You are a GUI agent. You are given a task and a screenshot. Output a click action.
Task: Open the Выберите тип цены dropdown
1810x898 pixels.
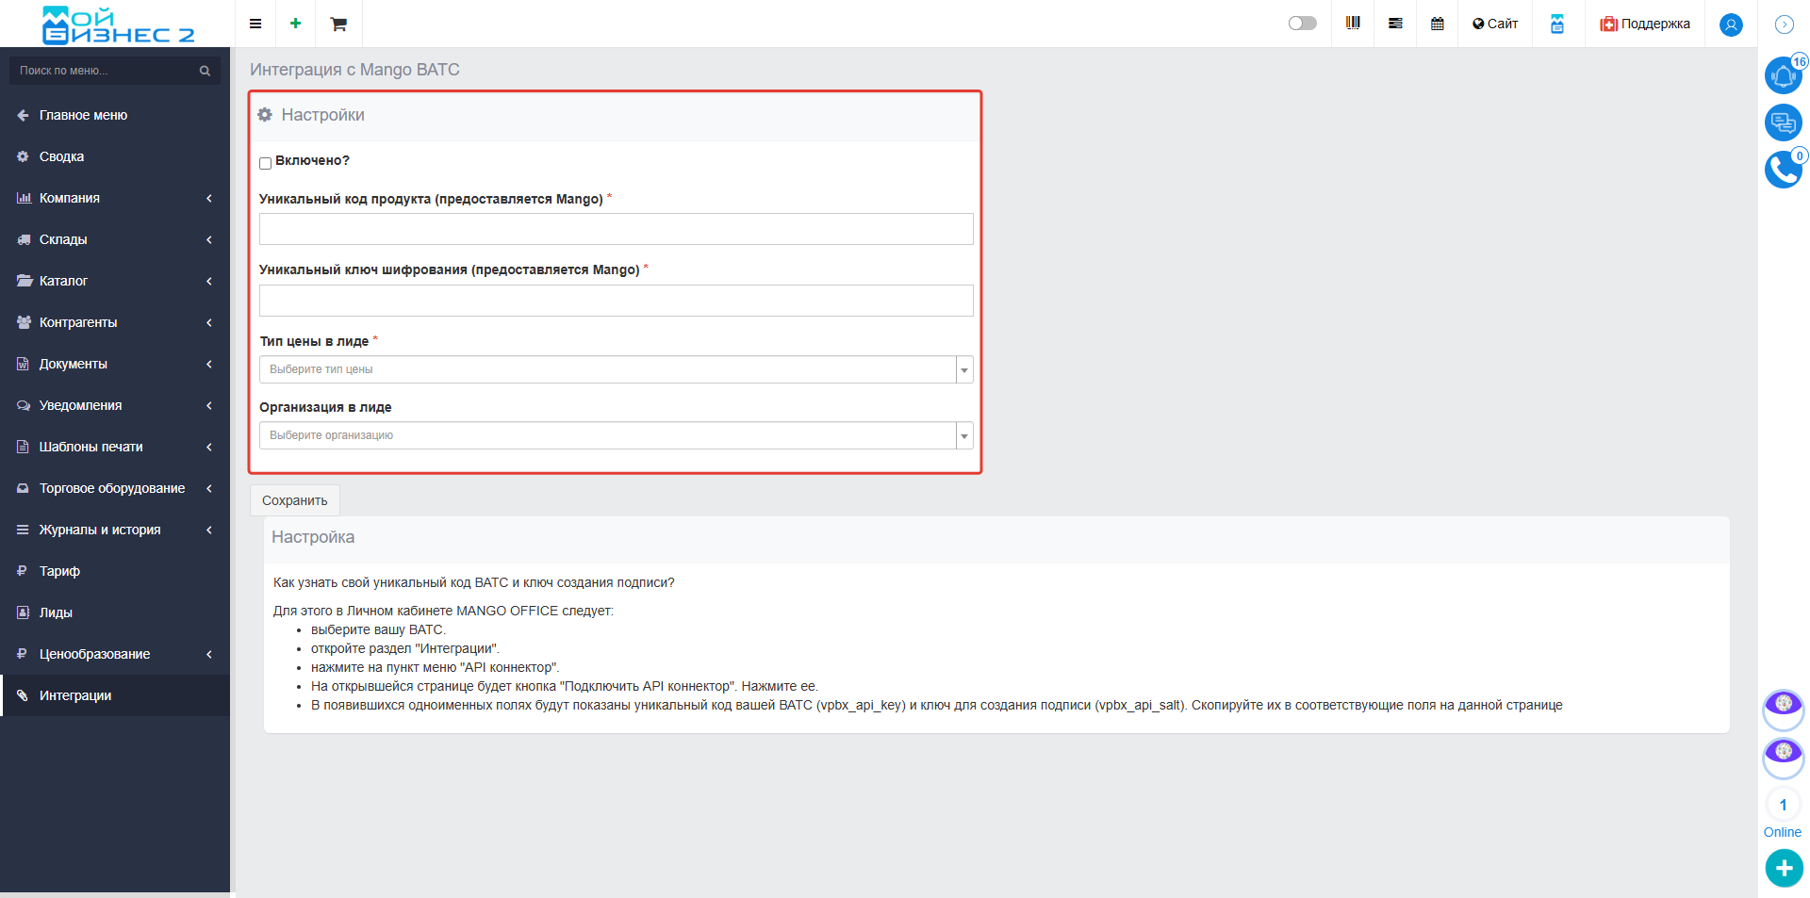click(616, 369)
